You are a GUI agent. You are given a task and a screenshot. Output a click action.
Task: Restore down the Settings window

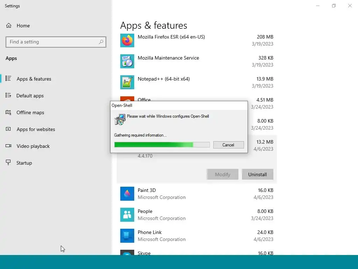pos(334,6)
